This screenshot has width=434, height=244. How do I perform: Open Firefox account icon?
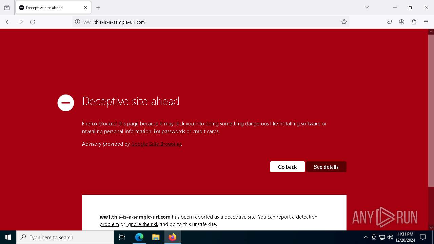[x=401, y=22]
